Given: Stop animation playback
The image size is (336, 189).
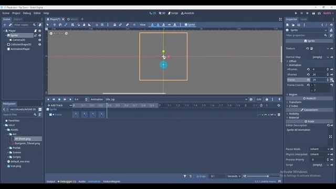Looking at the screenshot, I should pos(59,99).
